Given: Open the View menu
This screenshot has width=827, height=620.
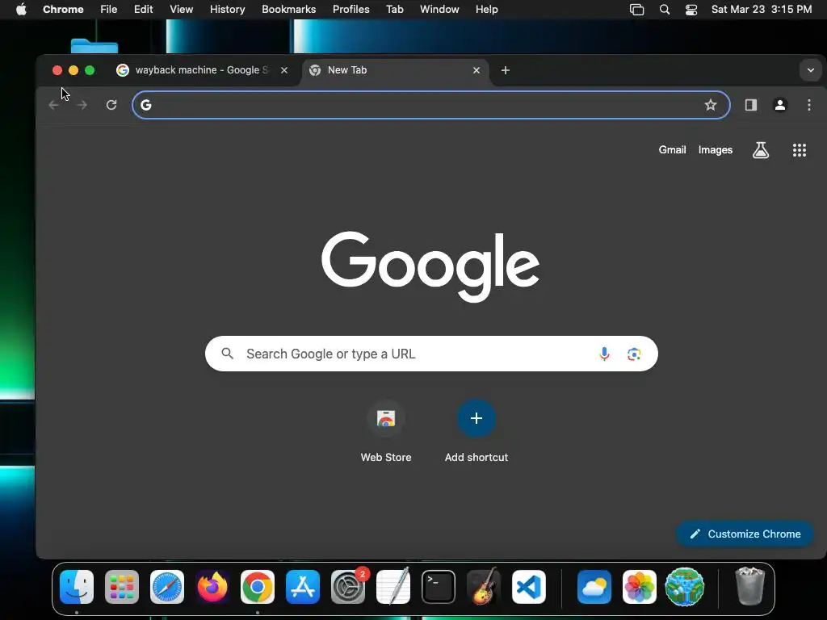Looking at the screenshot, I should tap(182, 10).
